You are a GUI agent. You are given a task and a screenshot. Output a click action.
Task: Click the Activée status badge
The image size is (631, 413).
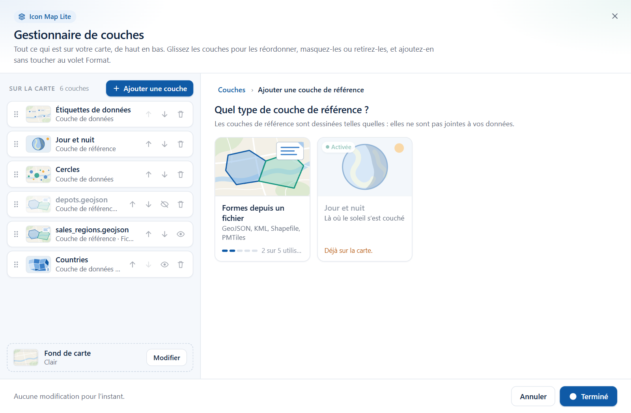(338, 147)
